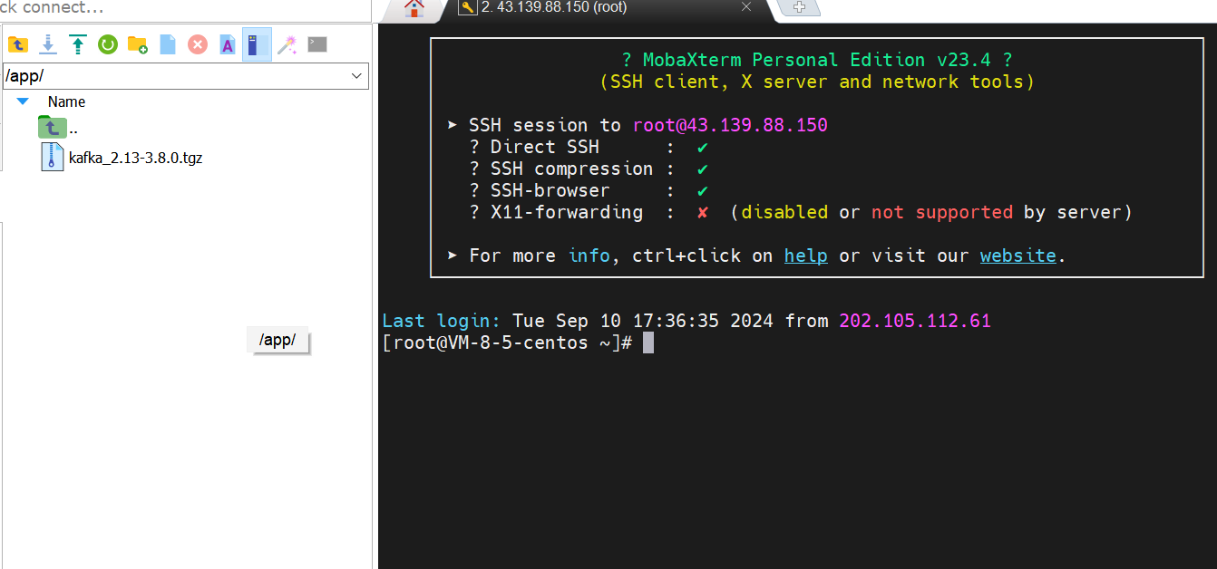
Task: Open the /app/ path dropdown
Action: 356,76
